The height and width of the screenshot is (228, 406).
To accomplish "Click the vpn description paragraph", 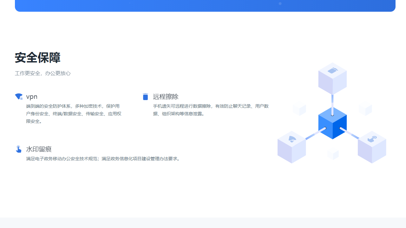I will [x=74, y=114].
